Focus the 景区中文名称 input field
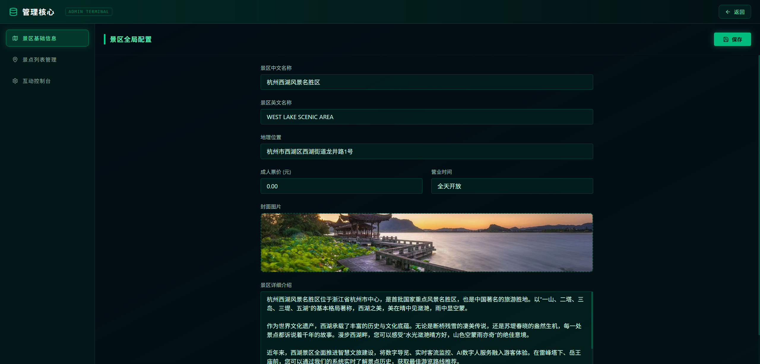The height and width of the screenshot is (364, 760). 427,82
